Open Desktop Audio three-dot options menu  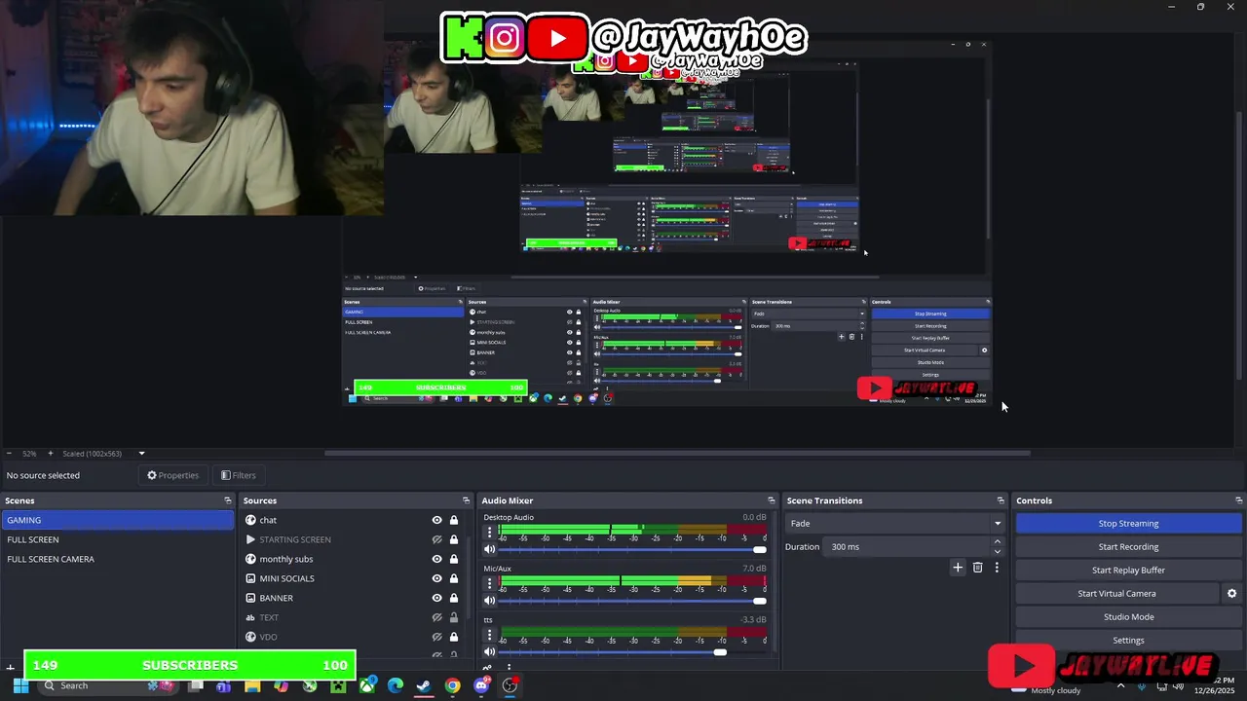point(490,533)
